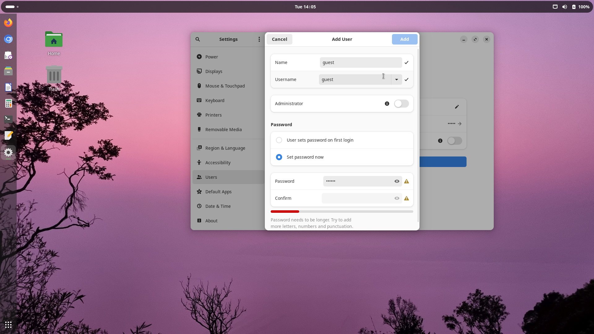Open the Settings three-dot menu
The image size is (594, 334).
(x=259, y=39)
